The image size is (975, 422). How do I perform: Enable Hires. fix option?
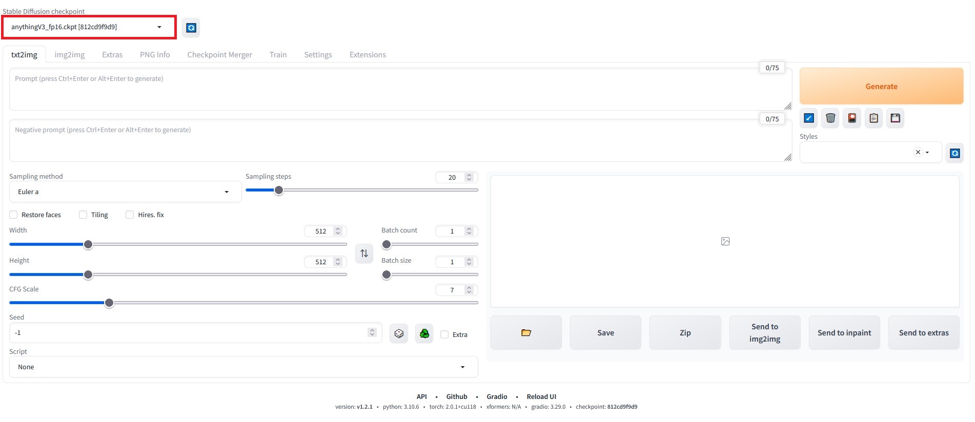[x=130, y=215]
